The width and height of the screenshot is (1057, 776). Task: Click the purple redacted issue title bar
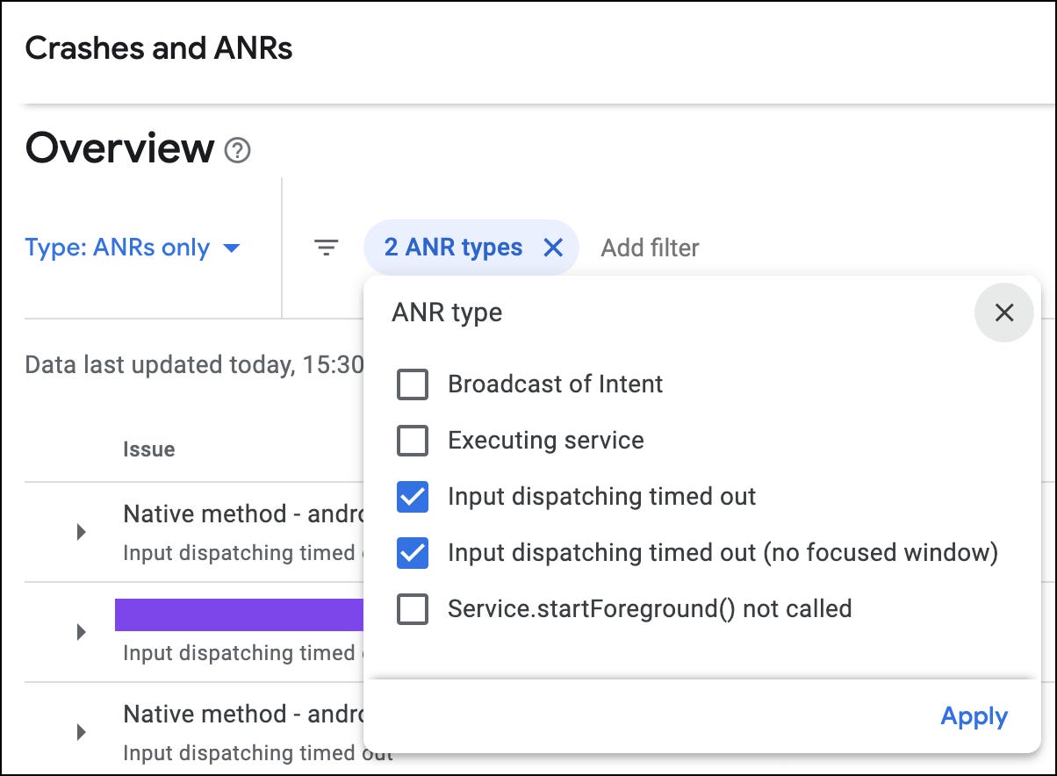click(x=239, y=614)
